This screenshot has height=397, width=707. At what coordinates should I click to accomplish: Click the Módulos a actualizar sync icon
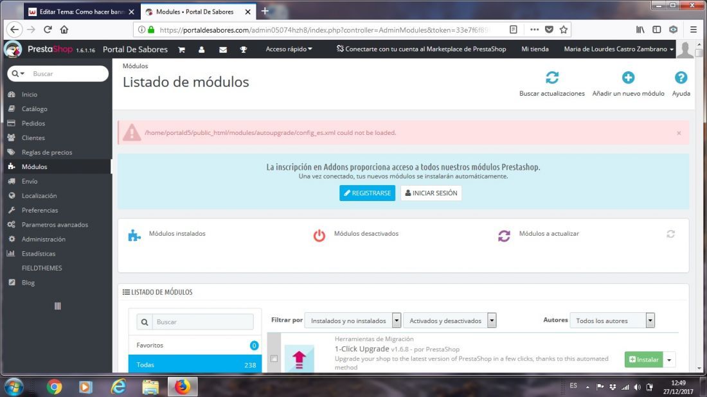click(504, 235)
